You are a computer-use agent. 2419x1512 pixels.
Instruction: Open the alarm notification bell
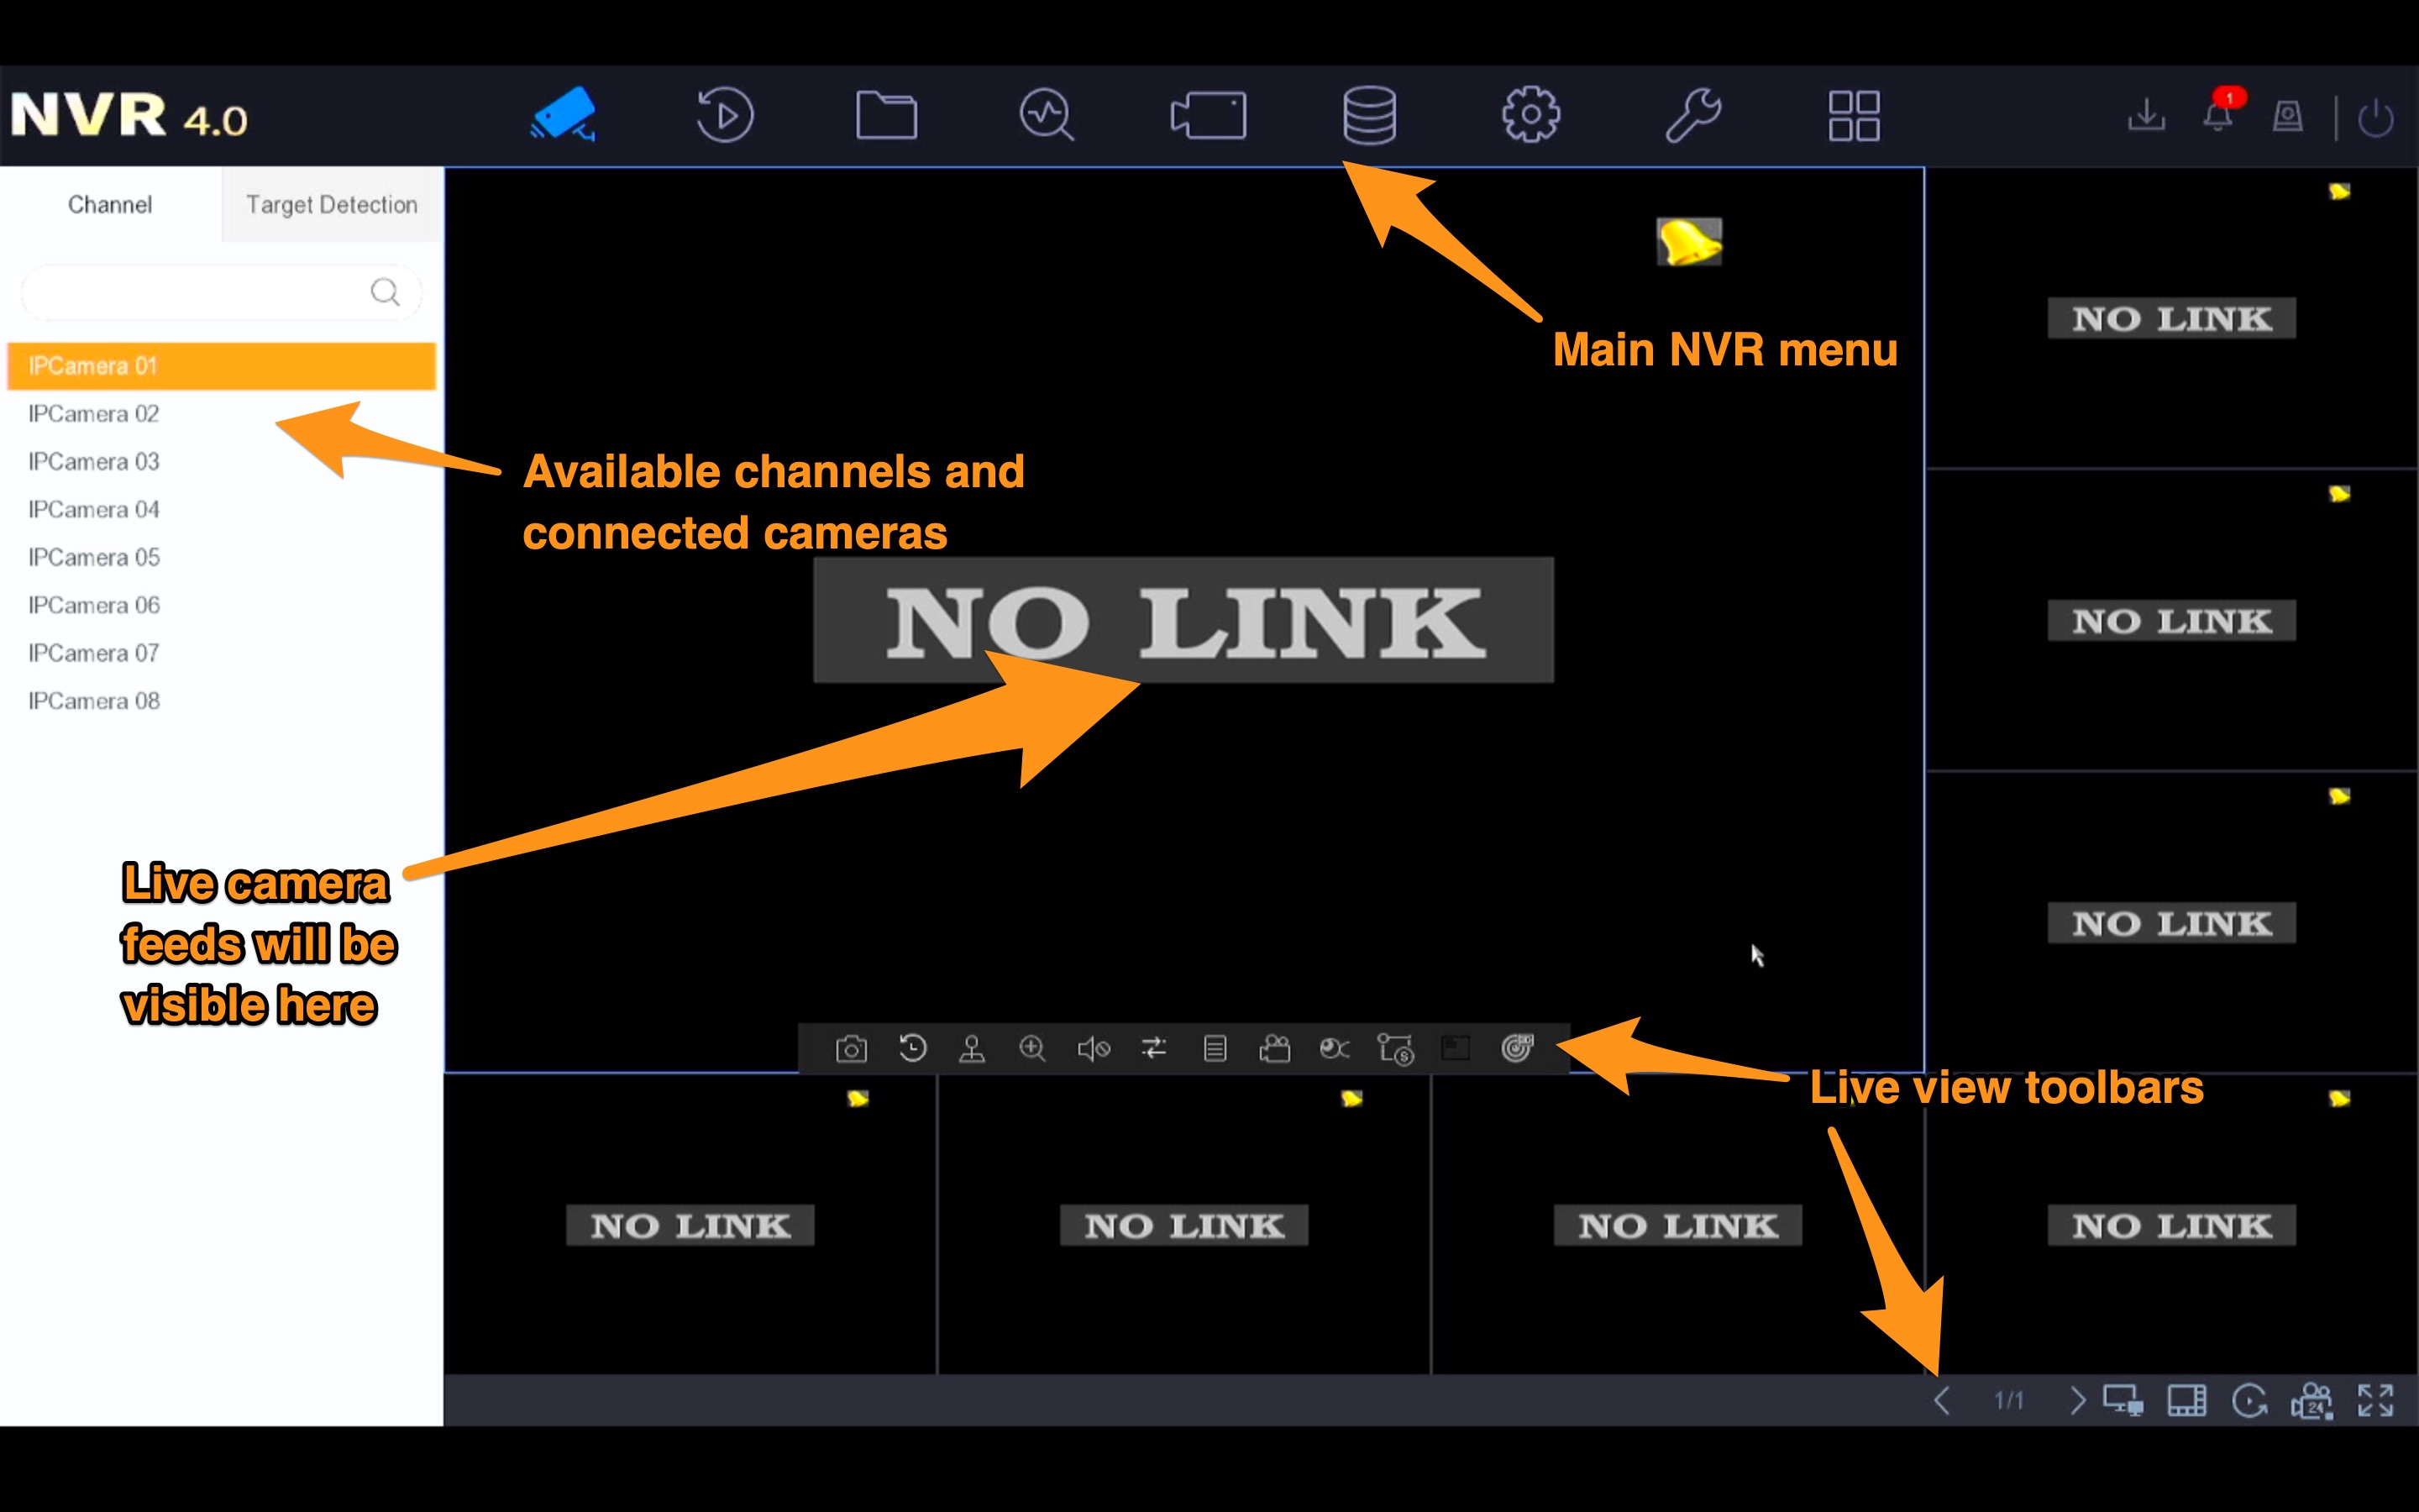tap(2218, 117)
